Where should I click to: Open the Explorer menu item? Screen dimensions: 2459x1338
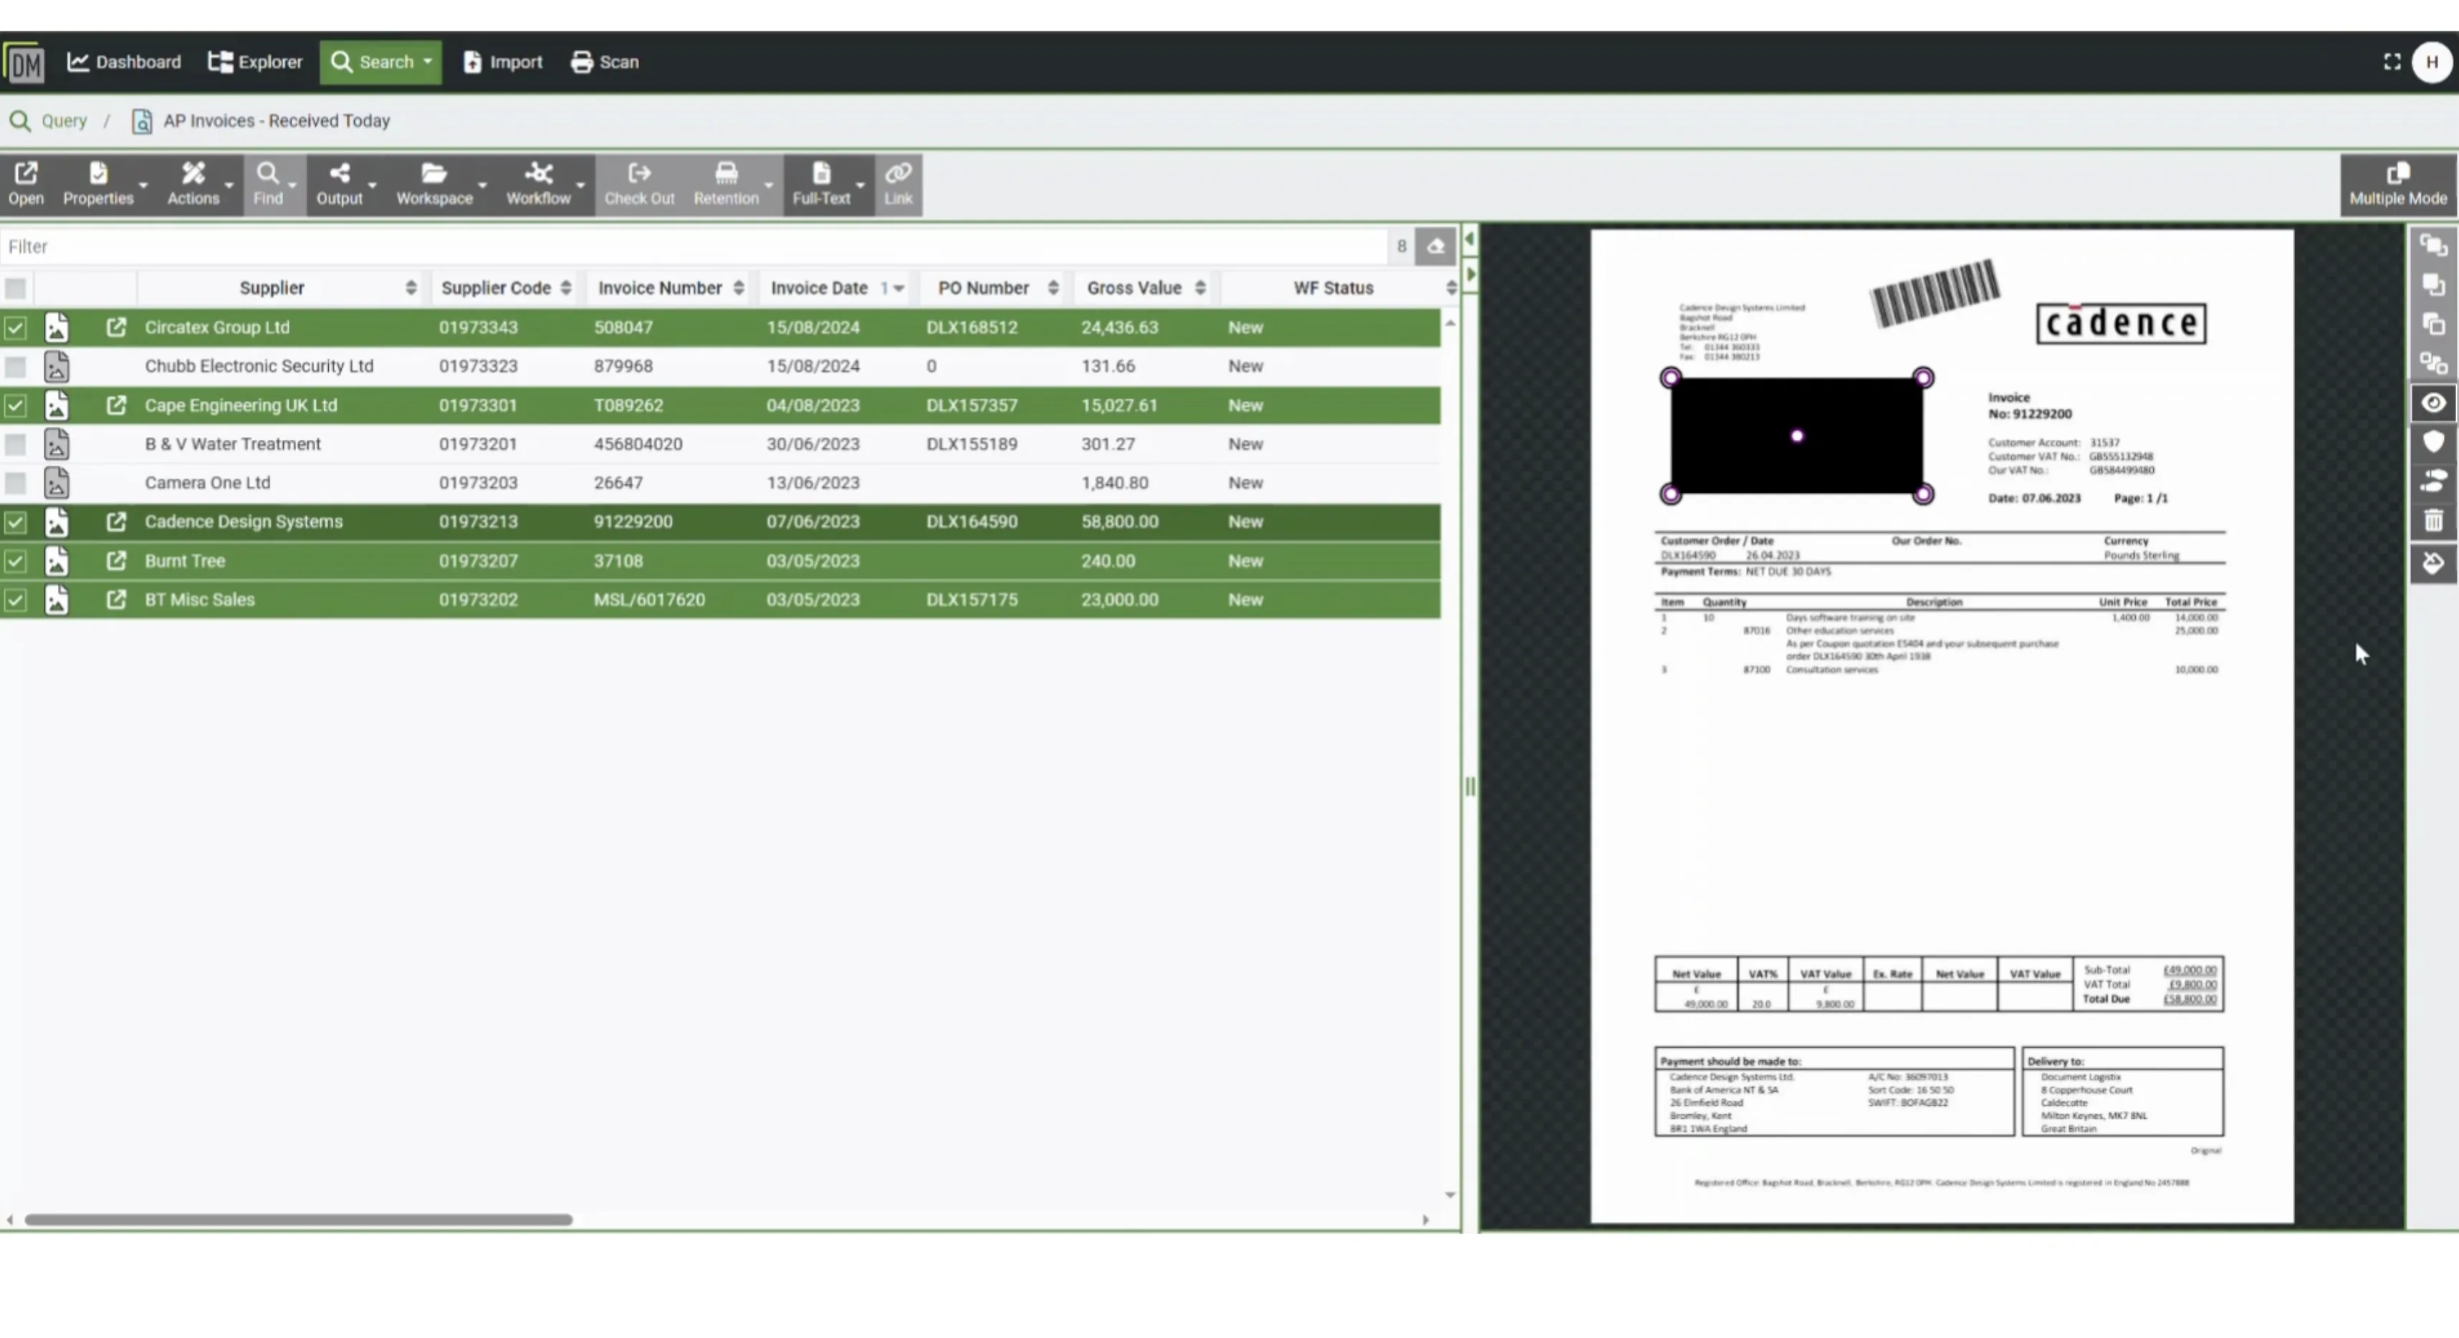[255, 62]
